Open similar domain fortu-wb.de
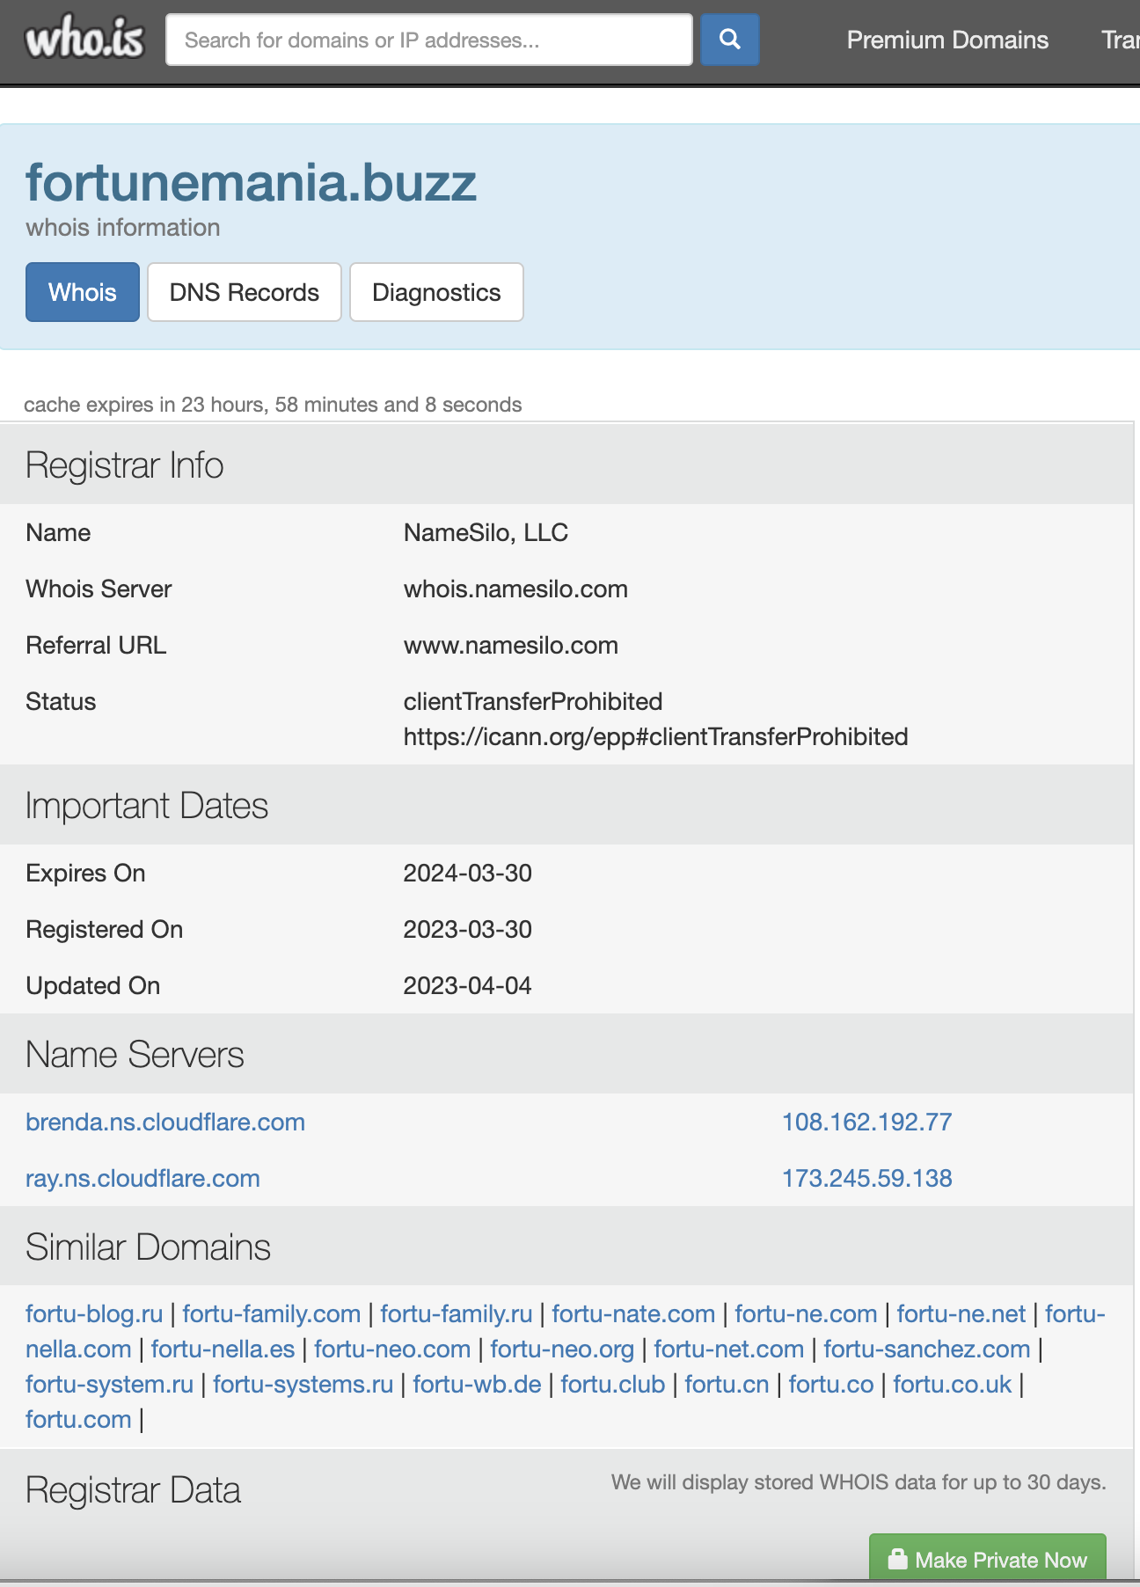 pyautogui.click(x=478, y=1385)
